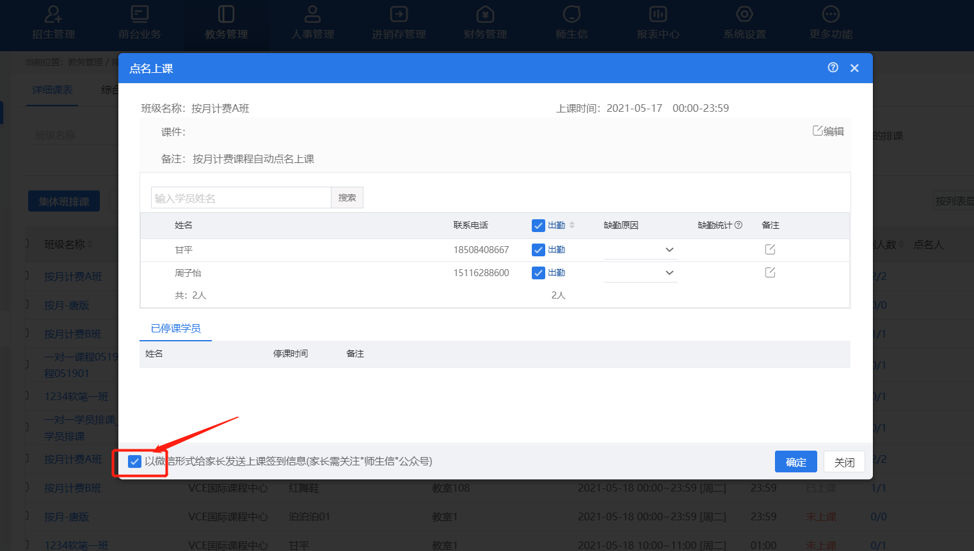Click the 缺勤原因 column header
The height and width of the screenshot is (551, 974).
click(621, 225)
